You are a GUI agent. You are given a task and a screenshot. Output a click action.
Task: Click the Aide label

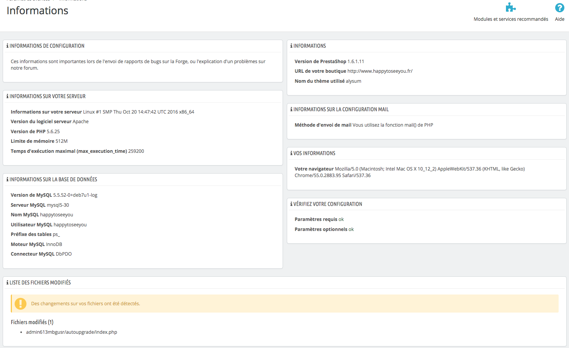click(559, 19)
